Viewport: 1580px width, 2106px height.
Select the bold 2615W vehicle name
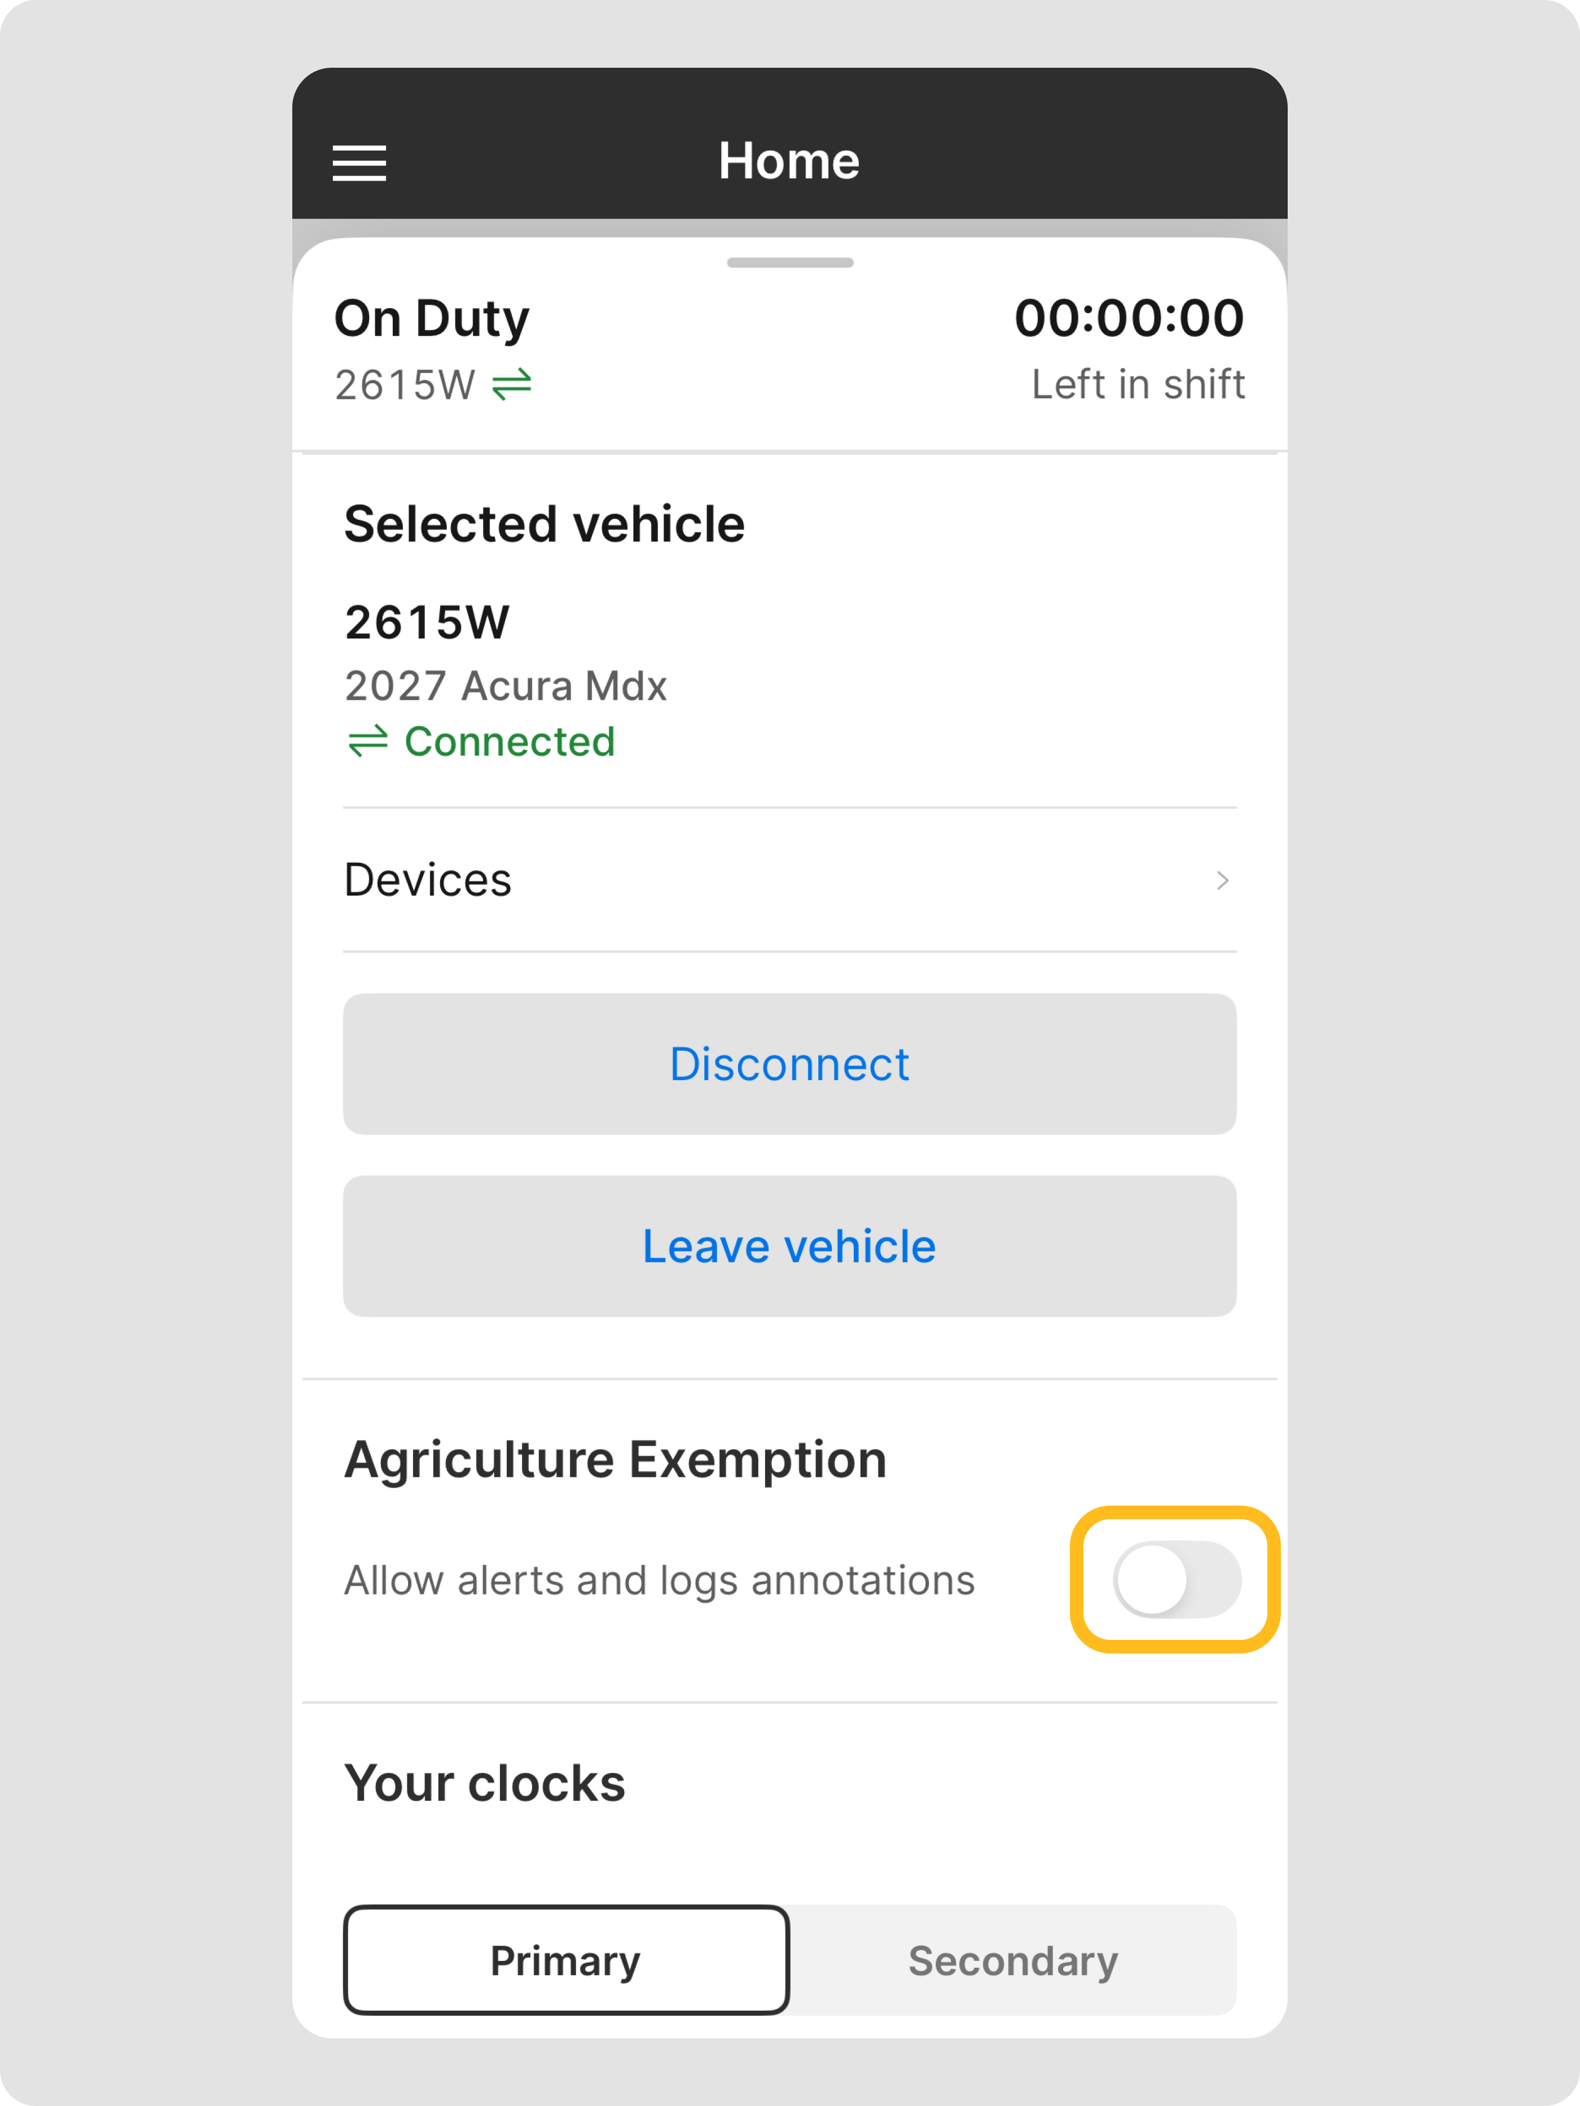427,622
